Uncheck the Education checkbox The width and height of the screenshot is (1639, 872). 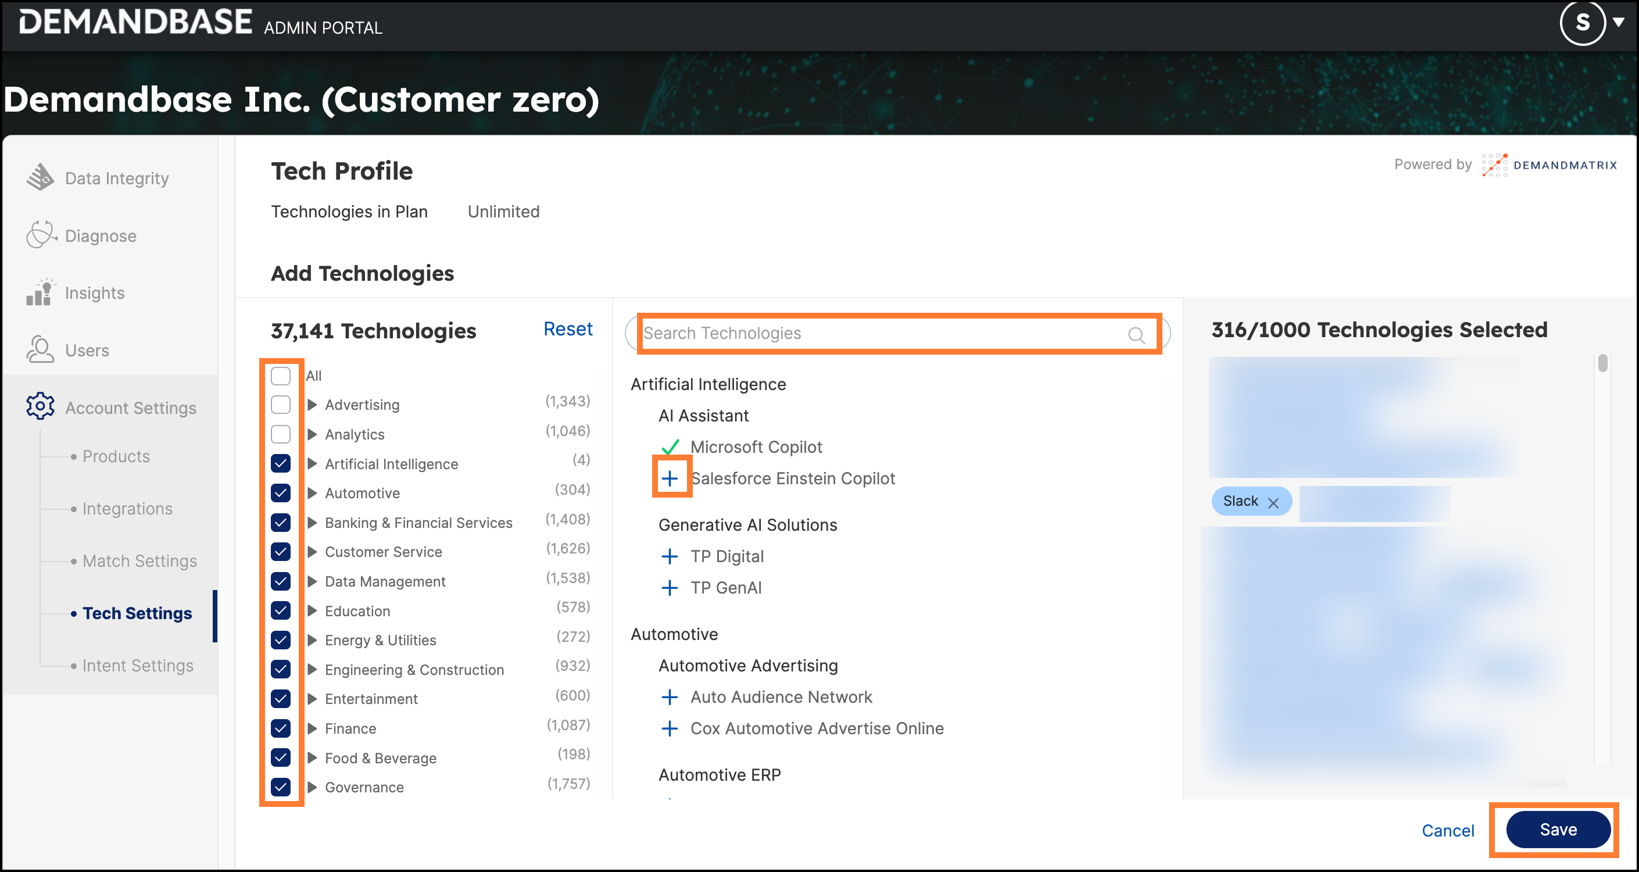pyautogui.click(x=281, y=611)
